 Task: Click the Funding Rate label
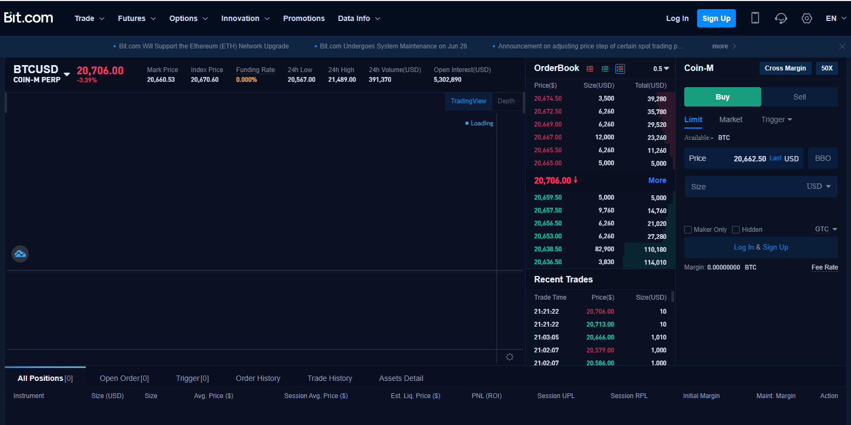[x=256, y=70]
